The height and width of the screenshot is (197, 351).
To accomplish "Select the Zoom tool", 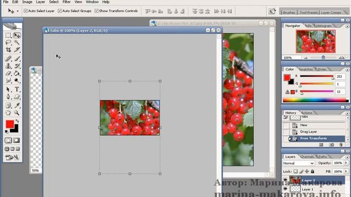I will (x=17, y=113).
